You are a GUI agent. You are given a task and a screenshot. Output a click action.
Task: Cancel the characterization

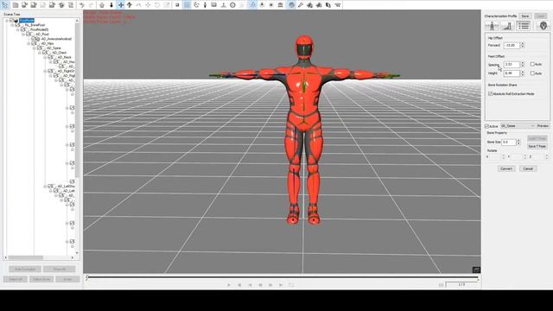point(528,168)
